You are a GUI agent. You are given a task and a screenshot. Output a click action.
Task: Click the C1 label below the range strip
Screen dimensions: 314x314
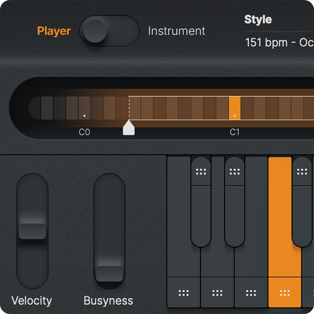pyautogui.click(x=235, y=132)
